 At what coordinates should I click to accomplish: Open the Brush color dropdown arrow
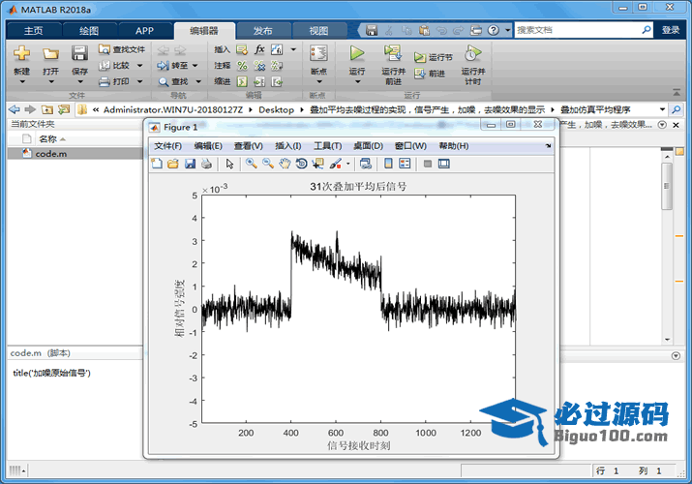click(x=348, y=165)
